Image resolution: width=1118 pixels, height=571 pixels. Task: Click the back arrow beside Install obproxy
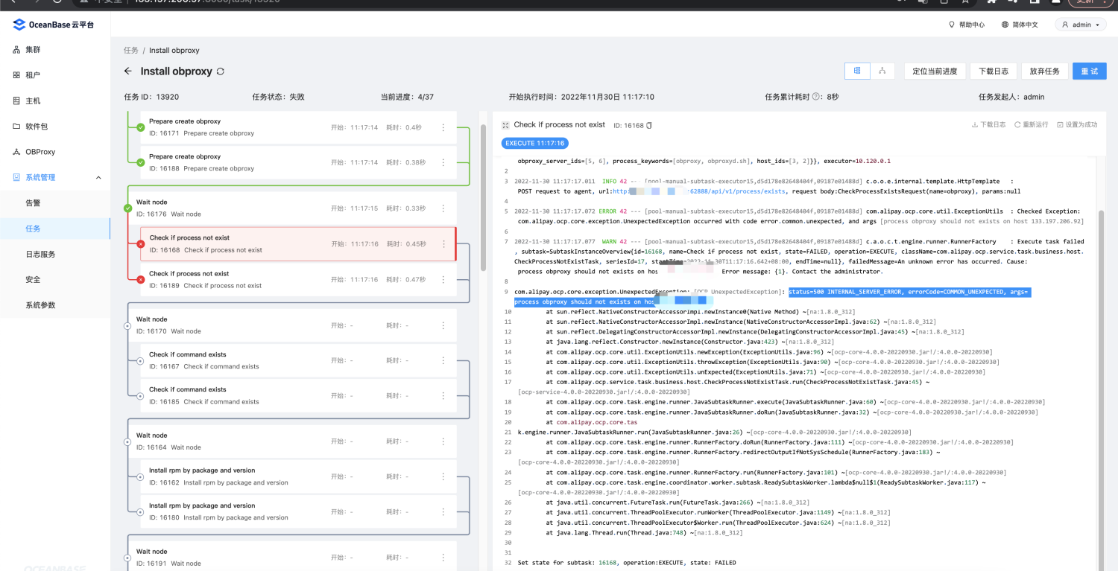pos(128,71)
